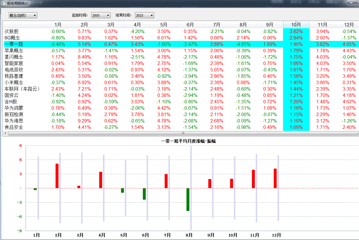Click the green August bar in chart
The image size is (359, 240).
(x=188, y=200)
